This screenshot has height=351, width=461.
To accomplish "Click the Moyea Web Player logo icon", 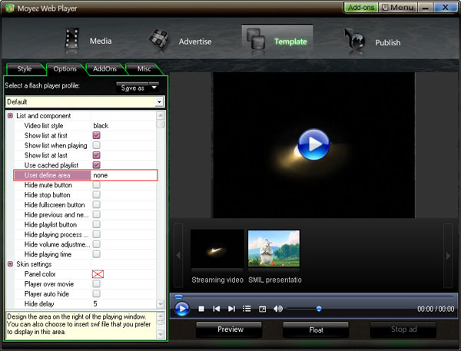I will 9,8.
